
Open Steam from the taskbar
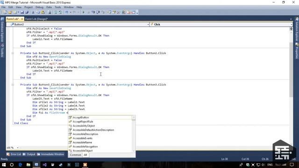[x=61, y=165]
